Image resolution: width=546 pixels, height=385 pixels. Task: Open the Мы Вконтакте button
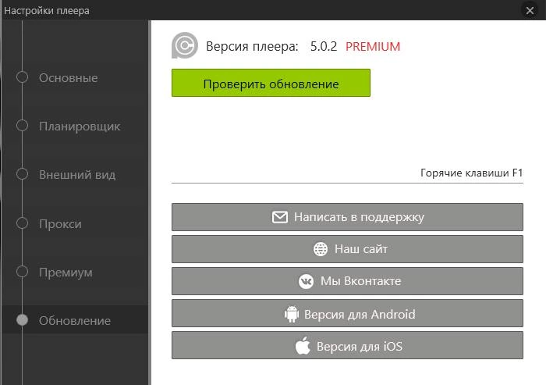[x=347, y=281]
